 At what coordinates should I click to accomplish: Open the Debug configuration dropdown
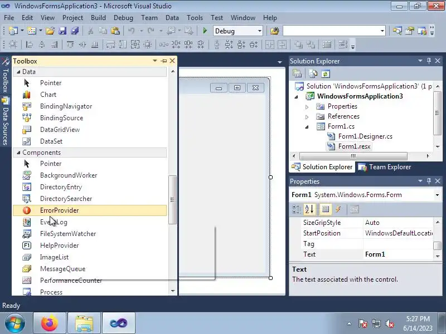[x=259, y=31]
